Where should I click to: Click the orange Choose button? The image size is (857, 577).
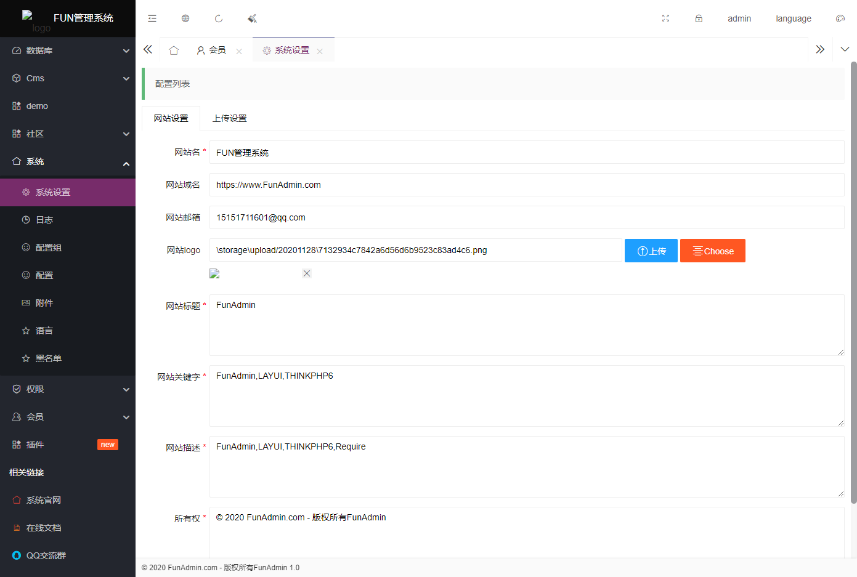[712, 251]
